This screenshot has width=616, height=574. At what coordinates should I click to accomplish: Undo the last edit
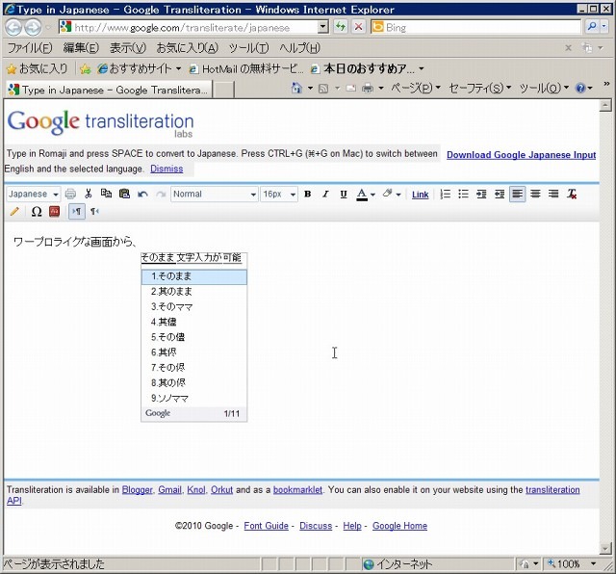(x=142, y=195)
